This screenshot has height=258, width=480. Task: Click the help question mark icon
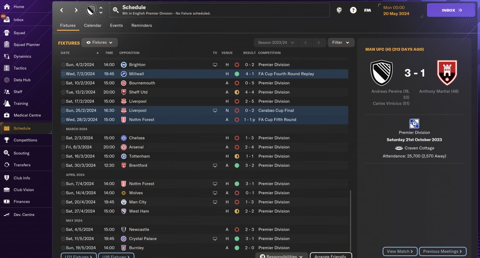(353, 11)
